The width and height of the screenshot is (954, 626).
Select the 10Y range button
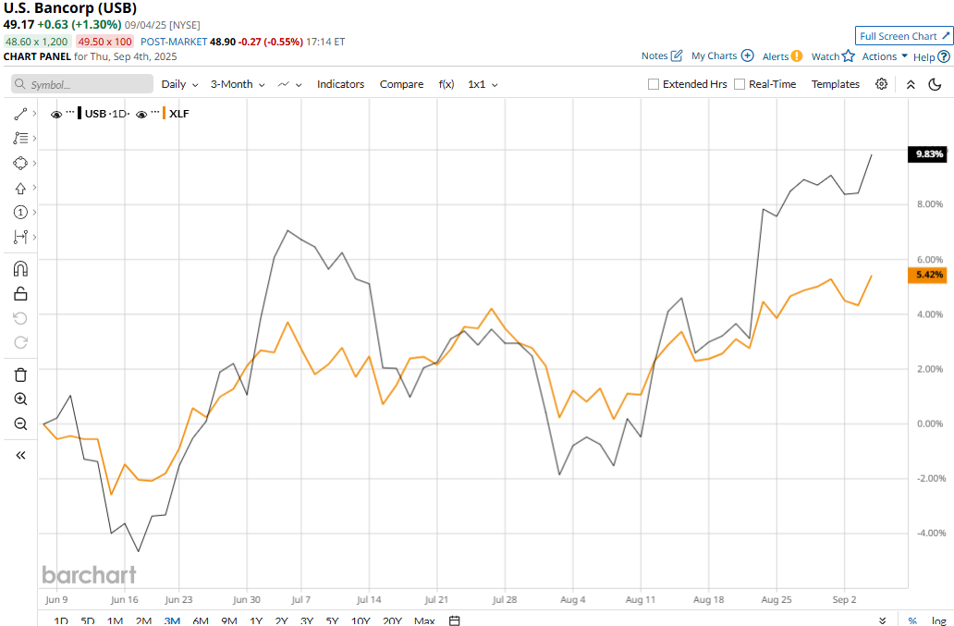pyautogui.click(x=361, y=620)
